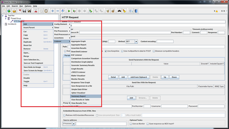Viewport: 229px width, 129px height.
Task: Click the Save floppy disk icon
Action: [x=24, y=11]
